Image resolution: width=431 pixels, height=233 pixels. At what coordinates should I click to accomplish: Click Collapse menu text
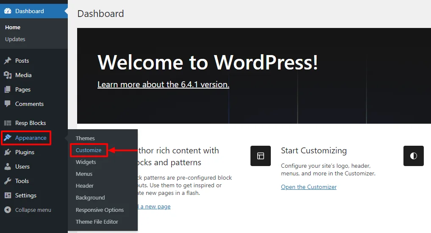click(33, 210)
